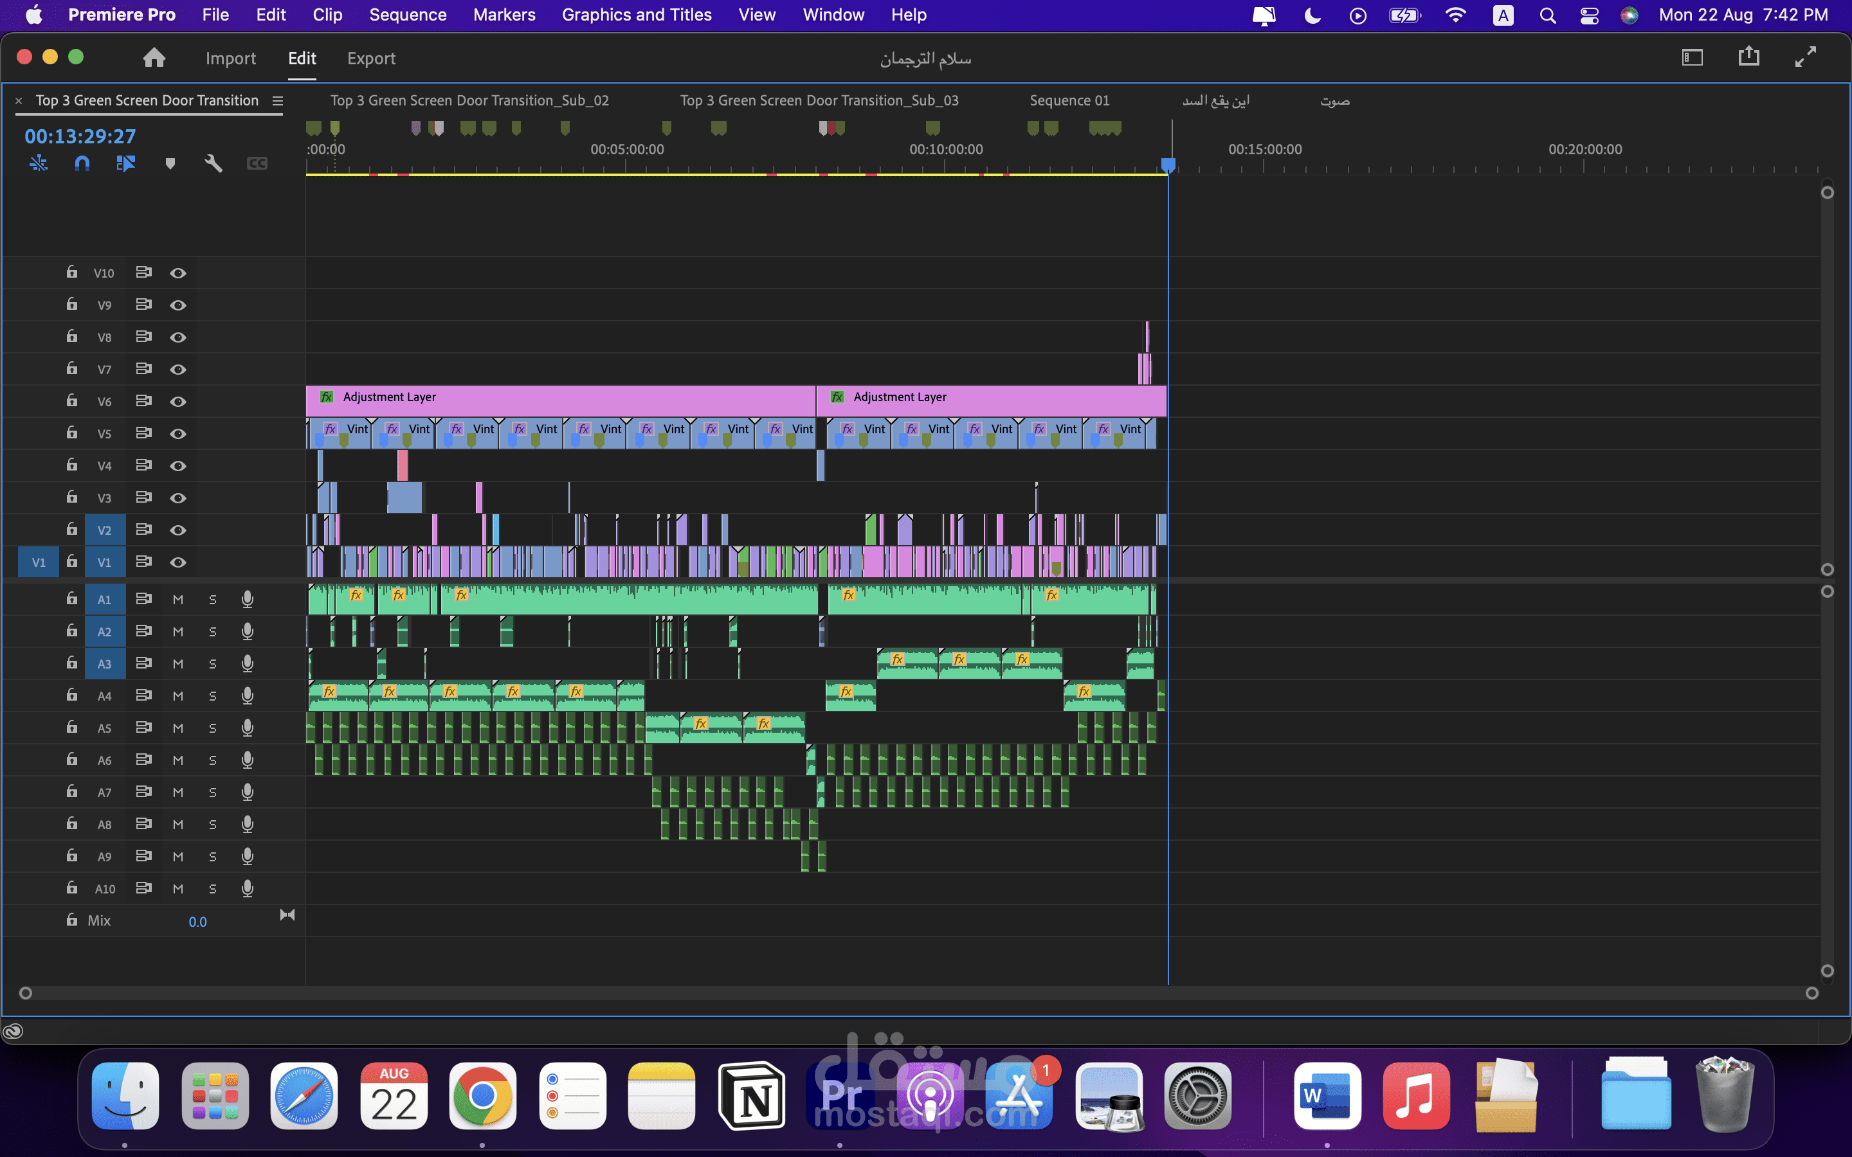
Task: Switch to Sequence 01 timeline tab
Action: pos(1069,100)
